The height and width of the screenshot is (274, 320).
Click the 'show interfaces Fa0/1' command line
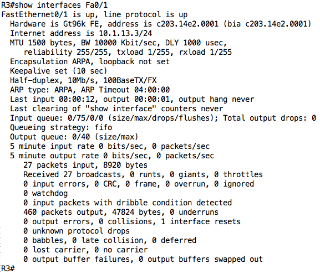54,5
